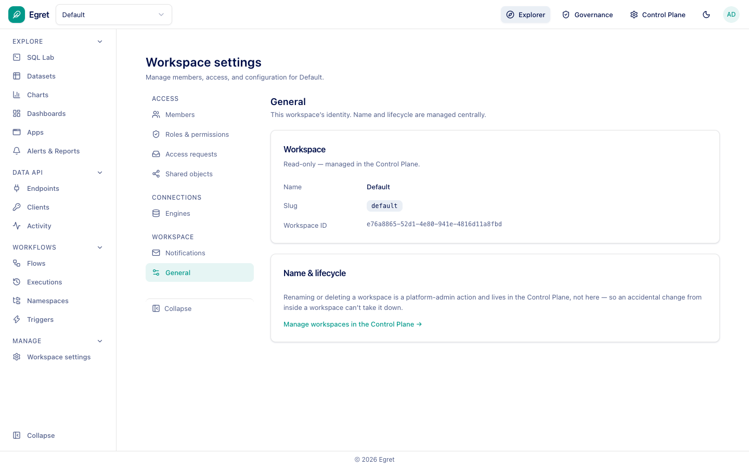749x468 pixels.
Task: Open the Datasets table icon
Action: pos(17,76)
